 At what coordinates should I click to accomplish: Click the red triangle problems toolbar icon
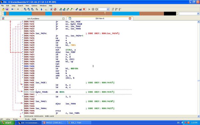tap(51, 9)
